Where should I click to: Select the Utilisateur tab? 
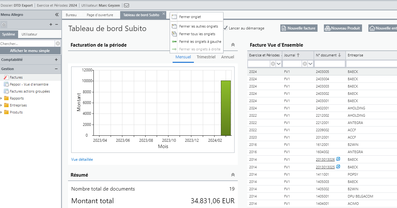click(30, 34)
